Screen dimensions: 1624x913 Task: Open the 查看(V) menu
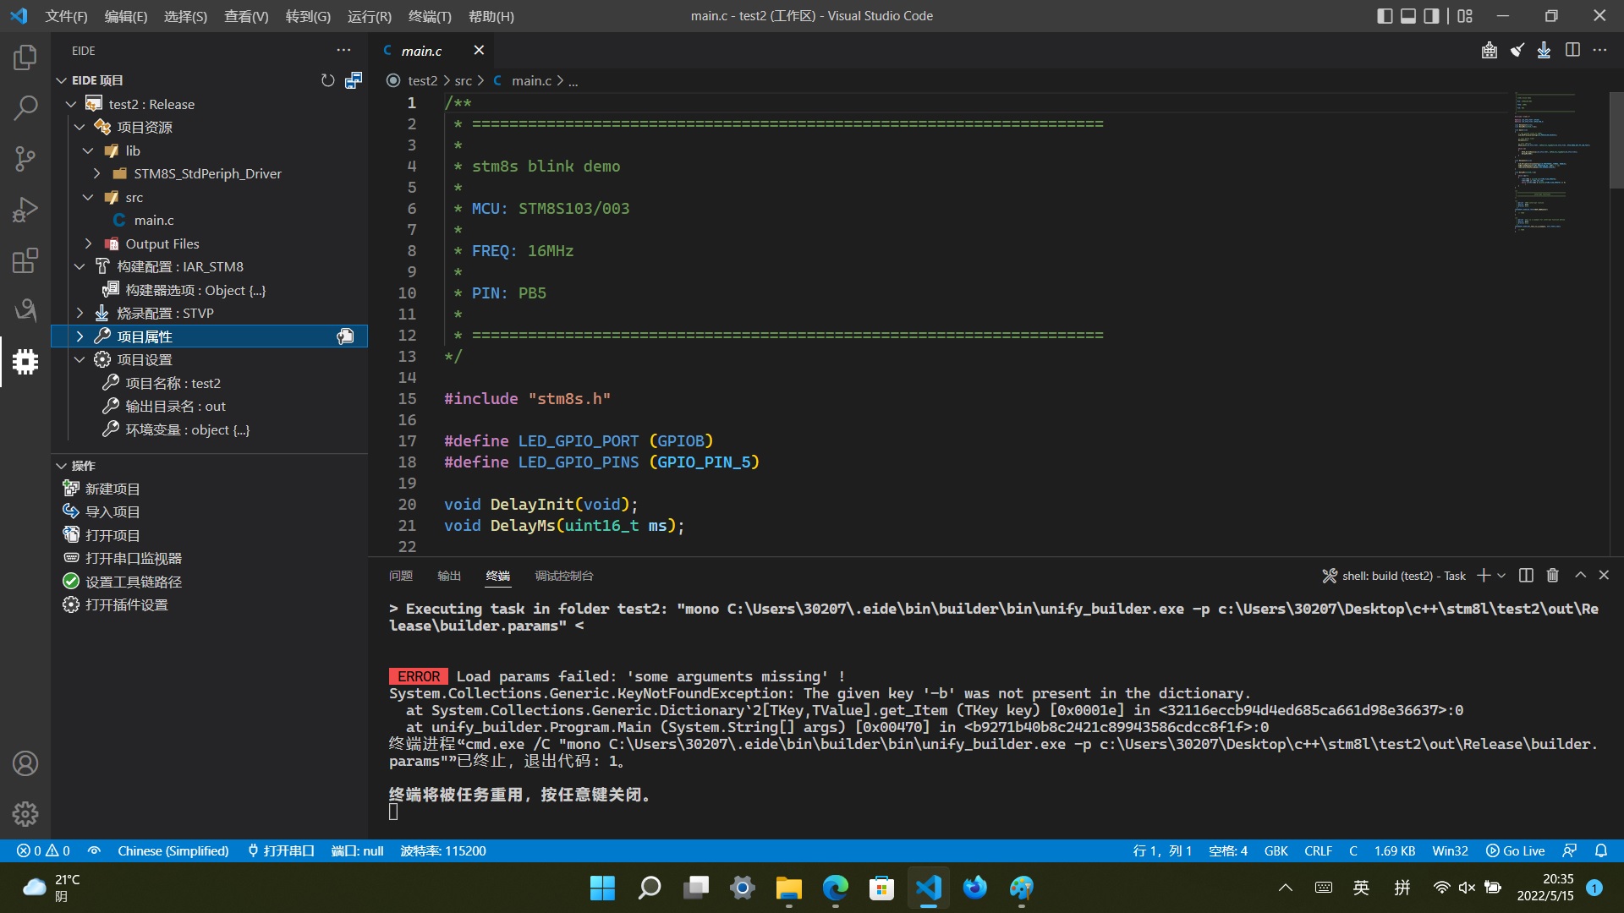tap(246, 16)
